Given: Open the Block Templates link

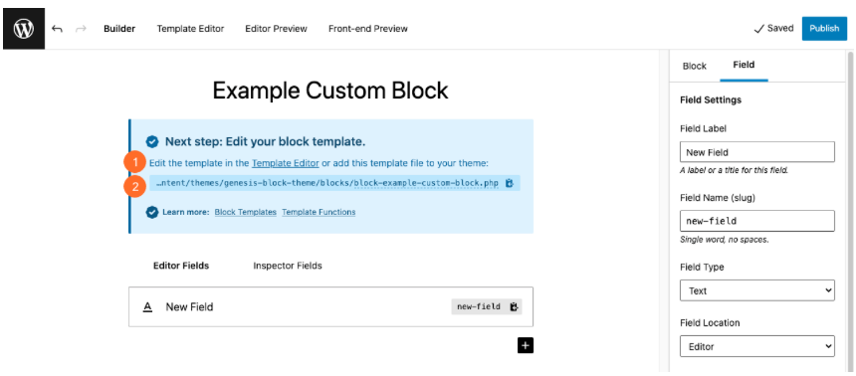Looking at the screenshot, I should point(246,212).
